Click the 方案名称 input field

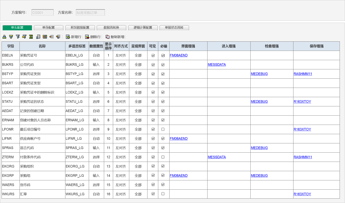(90, 13)
